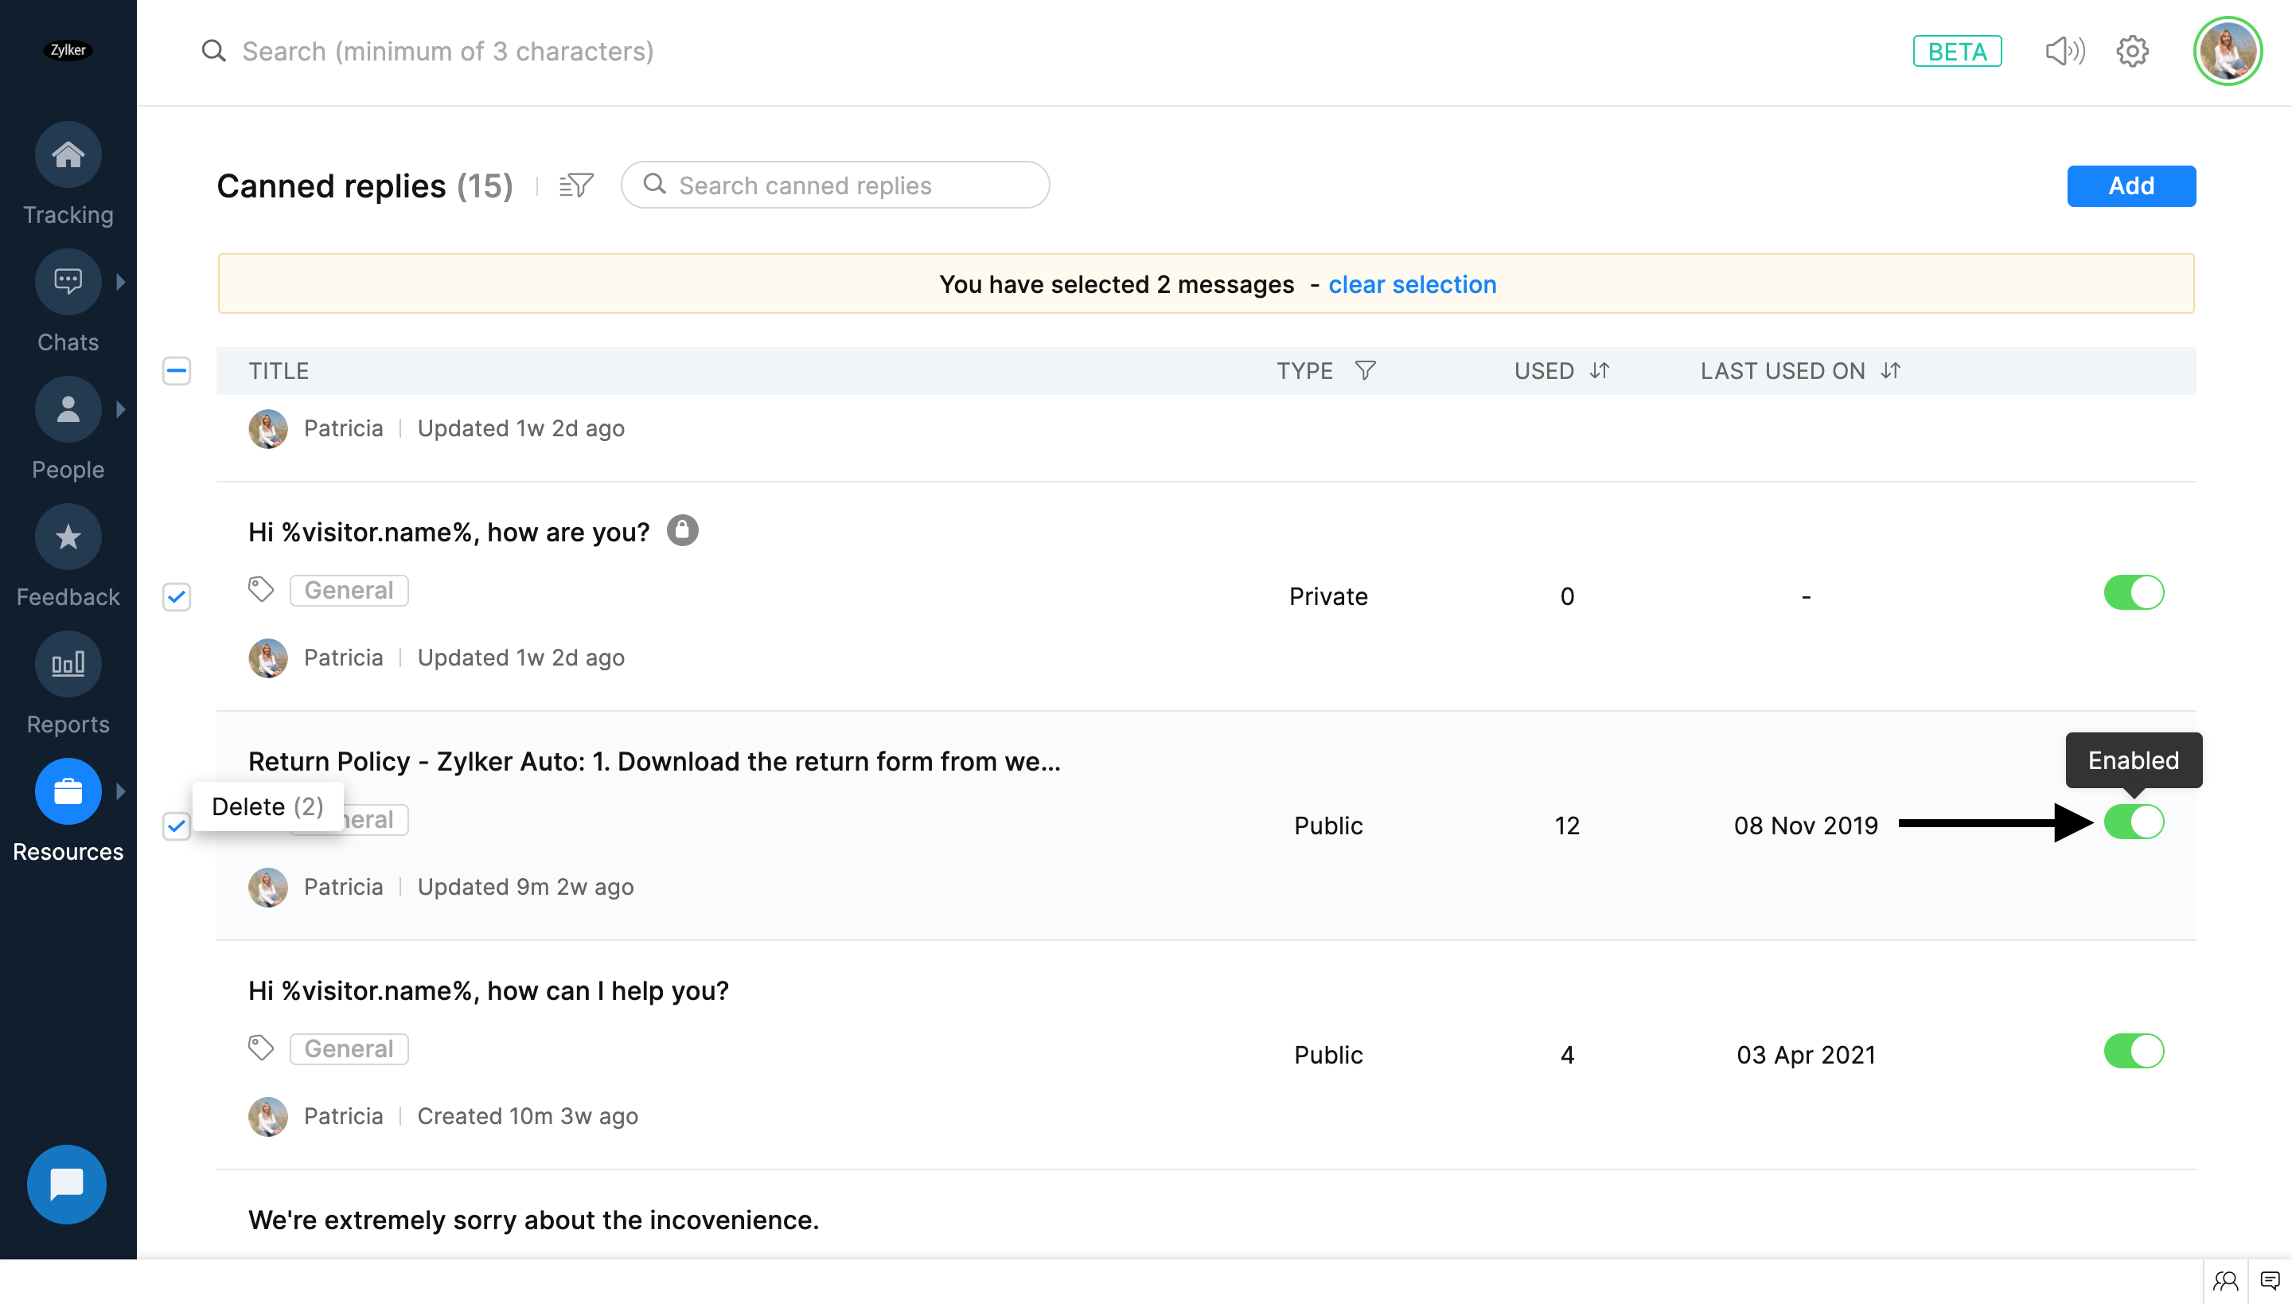This screenshot has width=2292, height=1304.
Task: Expand the People submenu arrow
Action: click(x=121, y=409)
